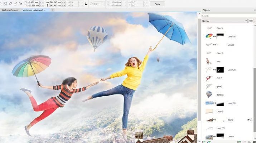Click the New Object icon at docker bottom
This screenshot has width=256, height=143.
(x=204, y=142)
